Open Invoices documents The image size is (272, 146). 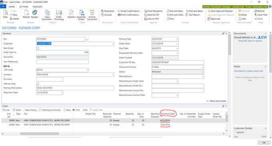tap(106, 15)
